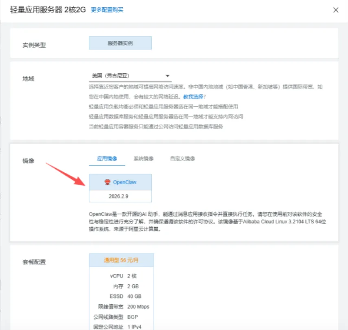The image size is (348, 330).
Task: Select the OpenClaw image card
Action: (120, 188)
